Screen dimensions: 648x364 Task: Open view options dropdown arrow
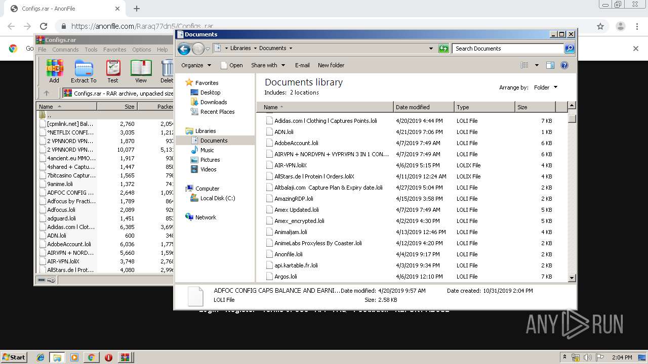(x=537, y=65)
